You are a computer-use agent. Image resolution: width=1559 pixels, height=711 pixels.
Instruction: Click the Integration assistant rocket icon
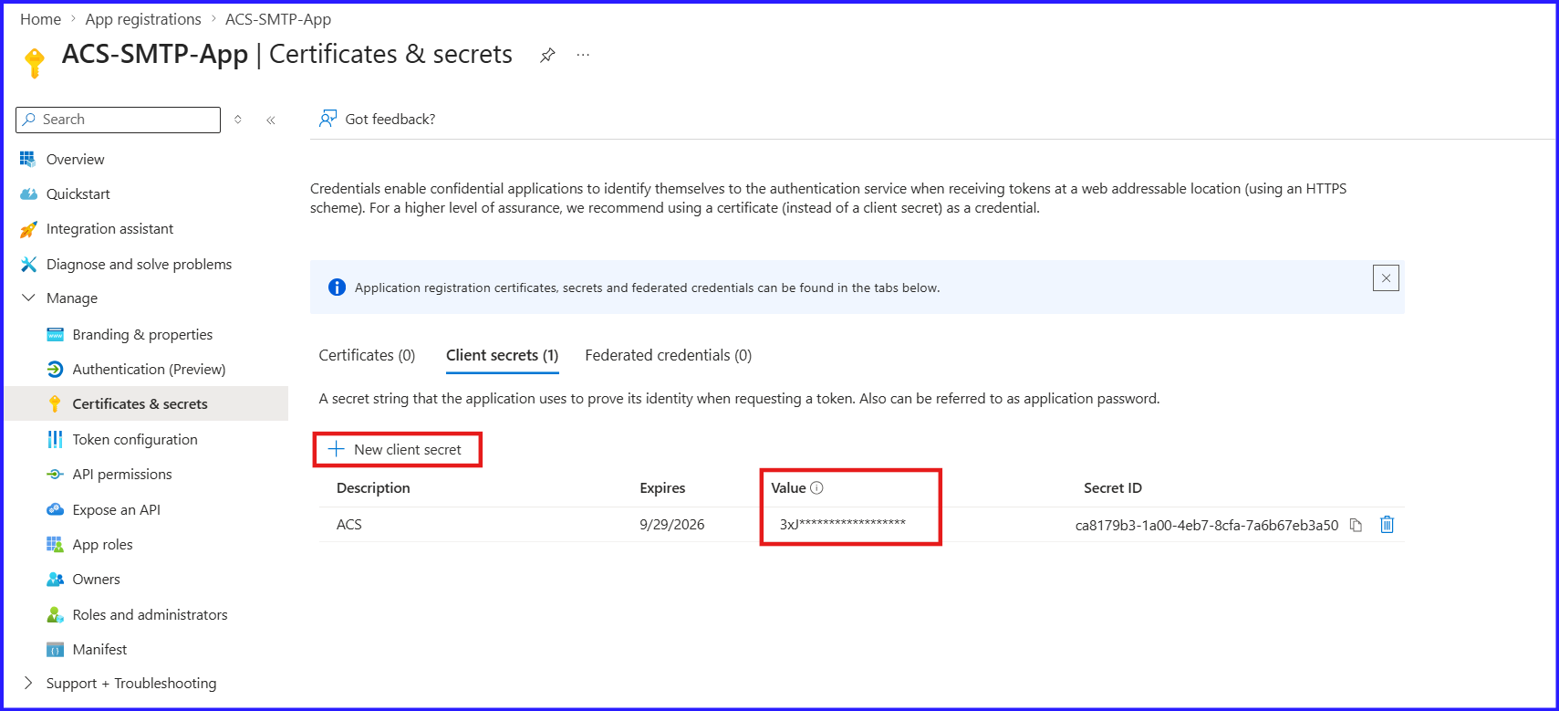[x=28, y=229]
